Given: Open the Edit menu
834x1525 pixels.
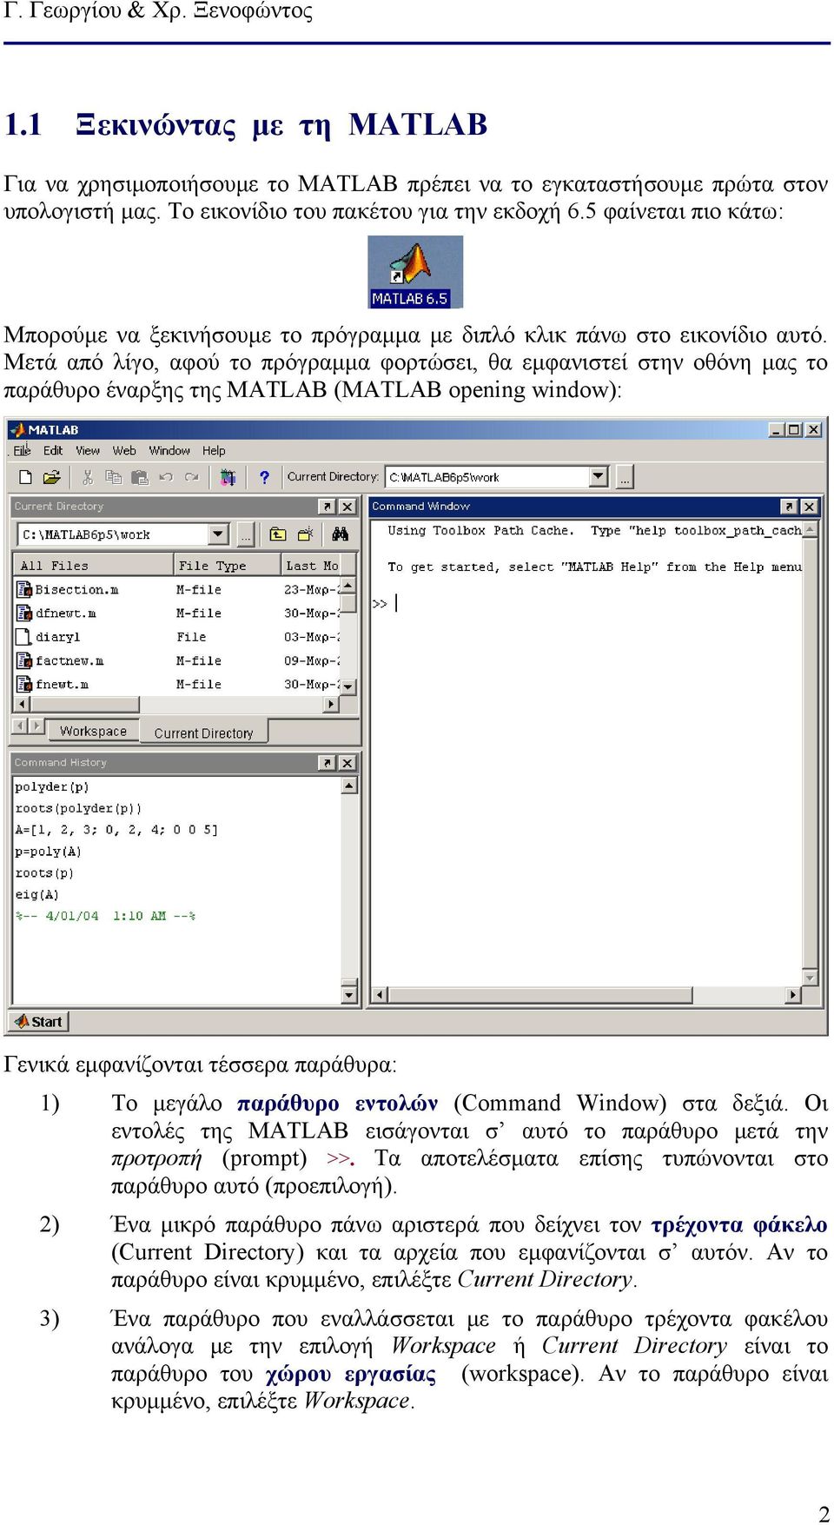Looking at the screenshot, I should (53, 450).
